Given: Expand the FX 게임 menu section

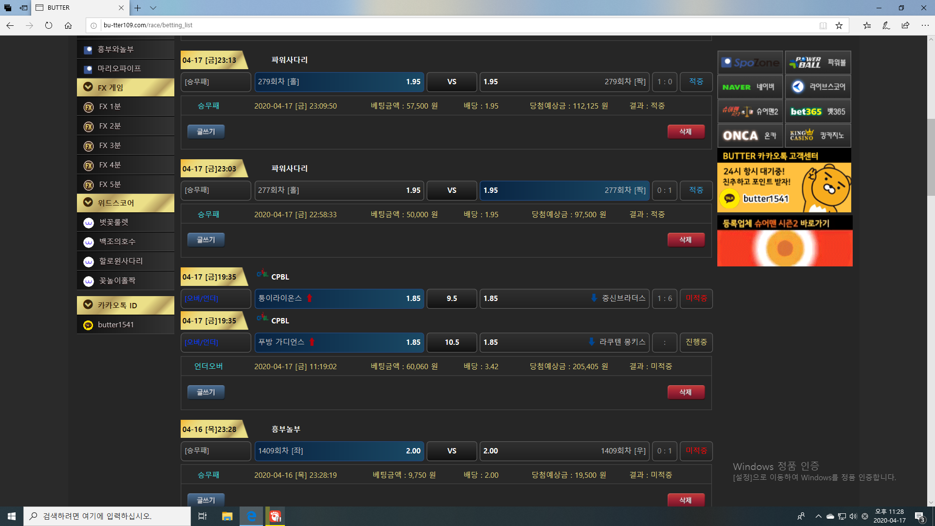Looking at the screenshot, I should click(x=126, y=88).
